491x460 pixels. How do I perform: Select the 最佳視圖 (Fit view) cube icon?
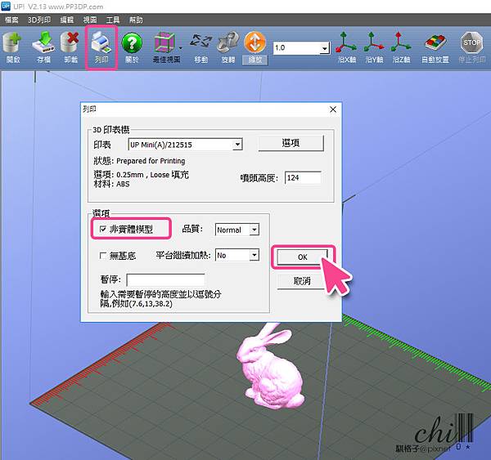tap(164, 42)
